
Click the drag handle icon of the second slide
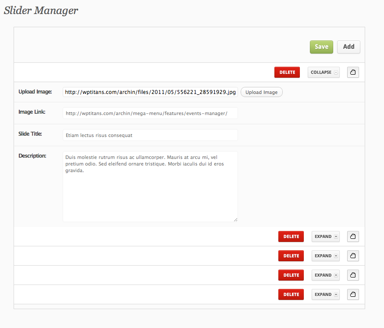tap(353, 237)
